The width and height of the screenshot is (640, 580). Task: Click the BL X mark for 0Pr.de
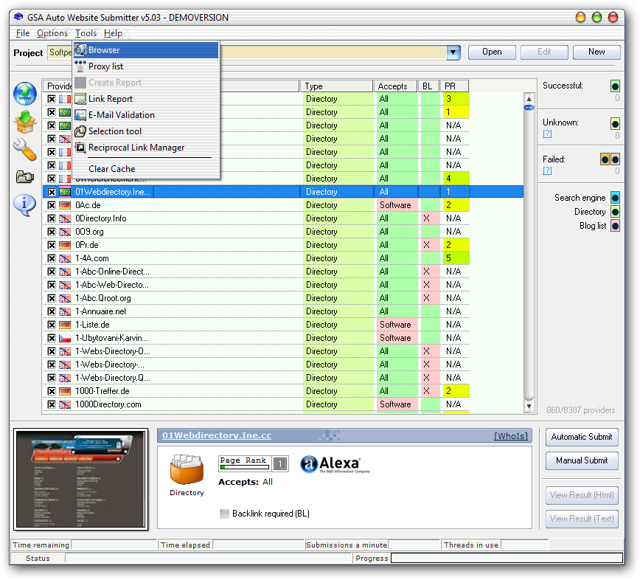(426, 245)
